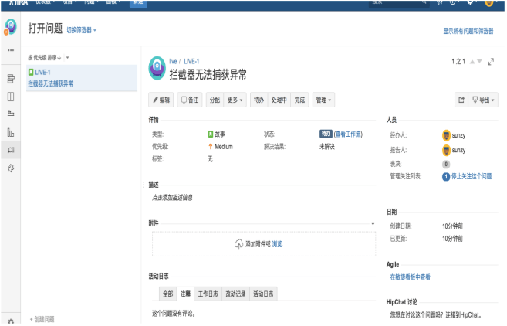This screenshot has height=326, width=507.
Task: Click 创建问题 at list bottom
Action: pos(42,320)
